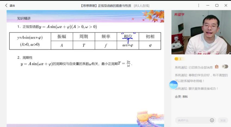This screenshot has width=231, height=127.
Task: Click the φ cell under 初相
Action: pos(150,45)
